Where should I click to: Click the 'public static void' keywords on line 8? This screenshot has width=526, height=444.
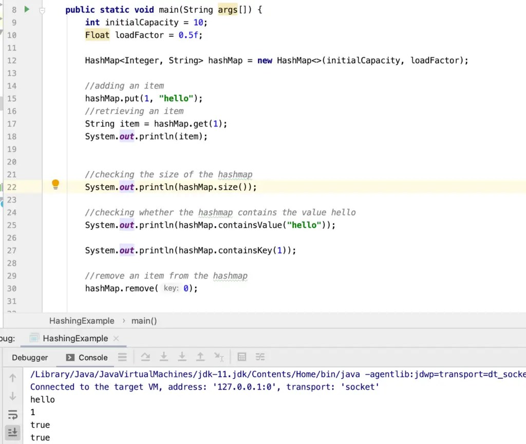point(109,10)
